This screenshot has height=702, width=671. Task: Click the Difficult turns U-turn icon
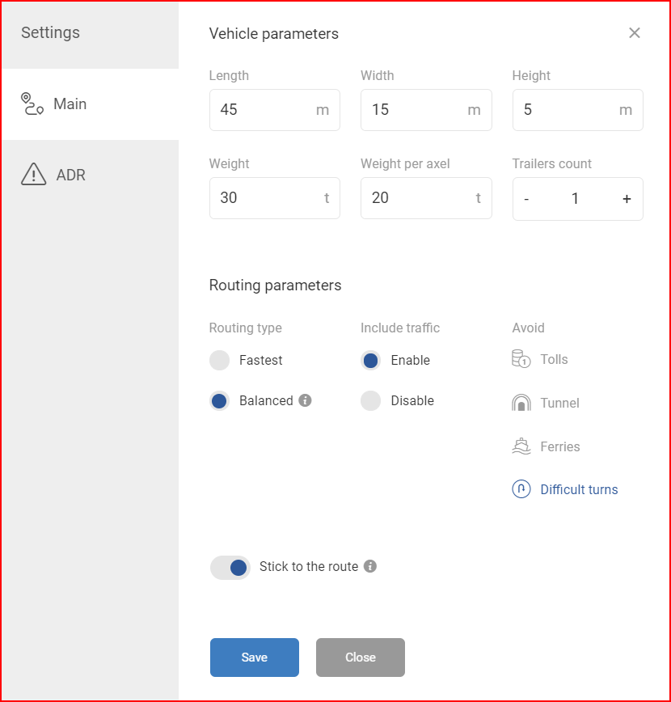pyautogui.click(x=521, y=488)
